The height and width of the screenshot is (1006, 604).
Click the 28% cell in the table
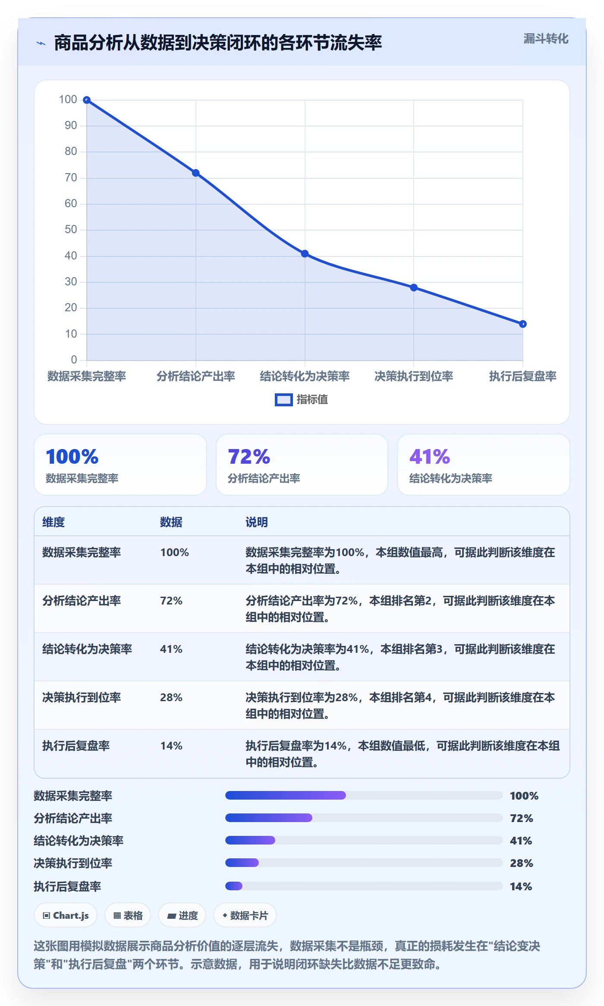click(171, 698)
